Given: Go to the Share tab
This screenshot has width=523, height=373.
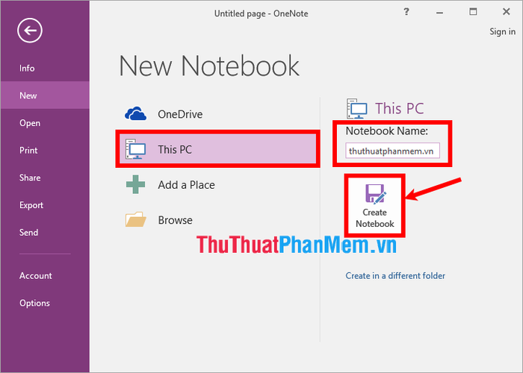Looking at the screenshot, I should [45, 178].
